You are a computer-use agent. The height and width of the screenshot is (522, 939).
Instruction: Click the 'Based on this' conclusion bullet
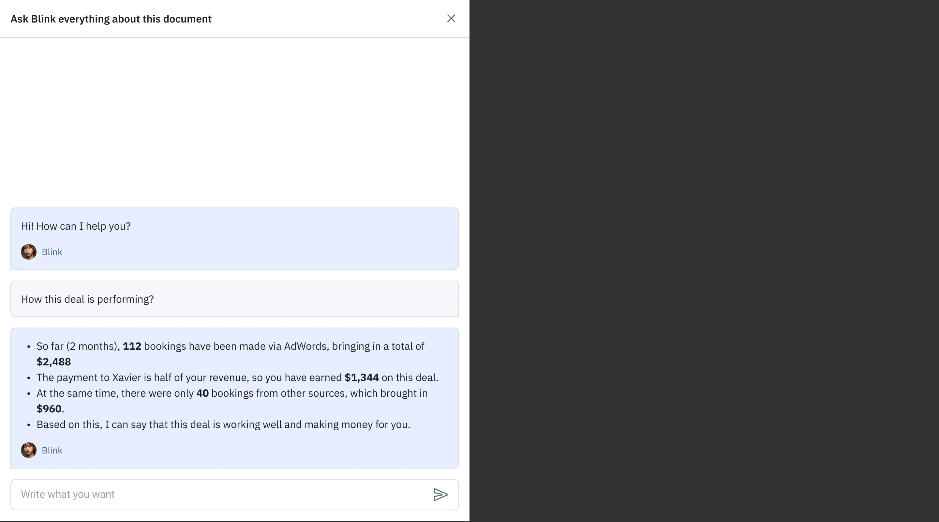tap(223, 424)
